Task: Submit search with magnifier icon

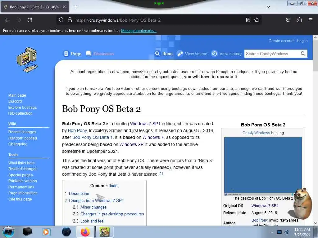Action: point(303,54)
